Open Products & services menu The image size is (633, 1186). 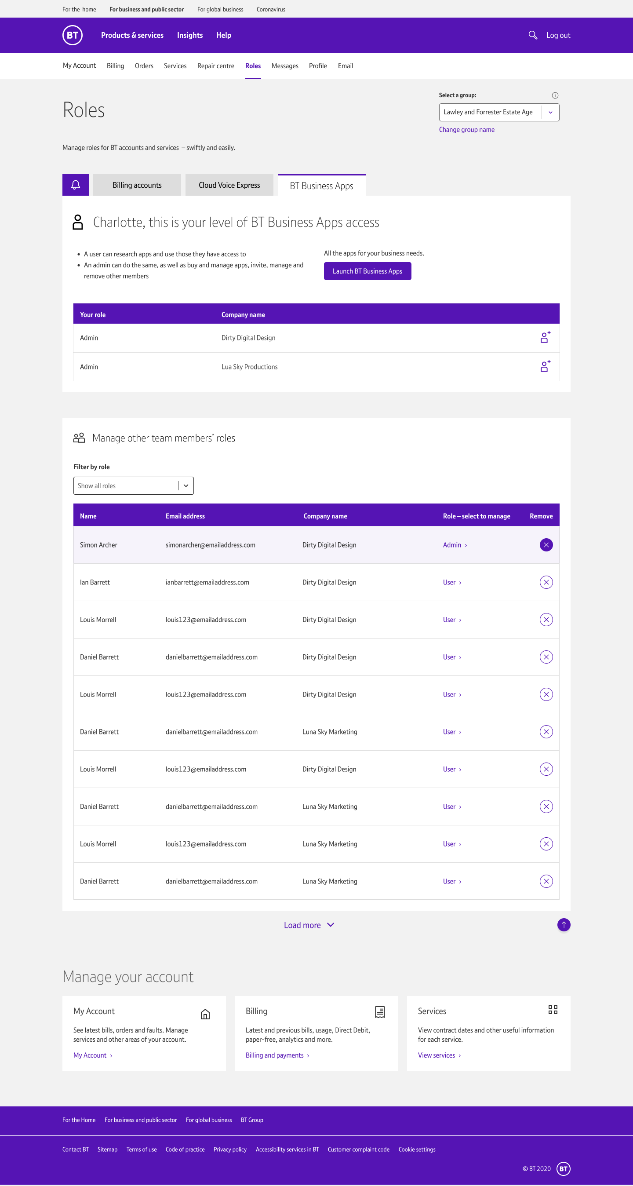pyautogui.click(x=132, y=35)
